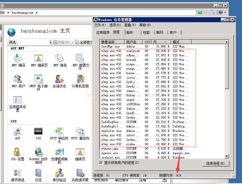The width and height of the screenshot is (242, 184).
Task: Open the .NET 编译 feature icon
Action: click(18, 58)
